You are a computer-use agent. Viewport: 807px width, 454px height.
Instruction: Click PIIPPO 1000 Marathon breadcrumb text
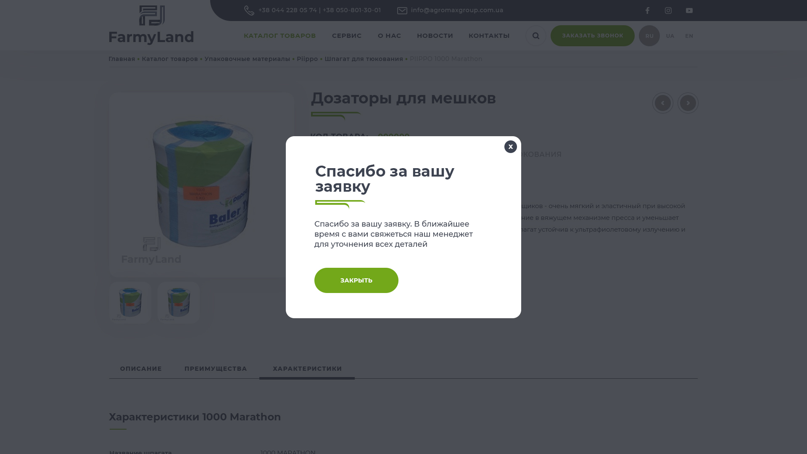pyautogui.click(x=446, y=59)
